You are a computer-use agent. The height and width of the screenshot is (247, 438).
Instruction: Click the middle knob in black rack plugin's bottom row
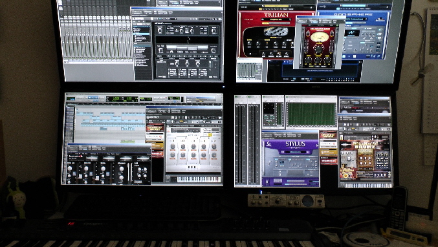pos(187,64)
